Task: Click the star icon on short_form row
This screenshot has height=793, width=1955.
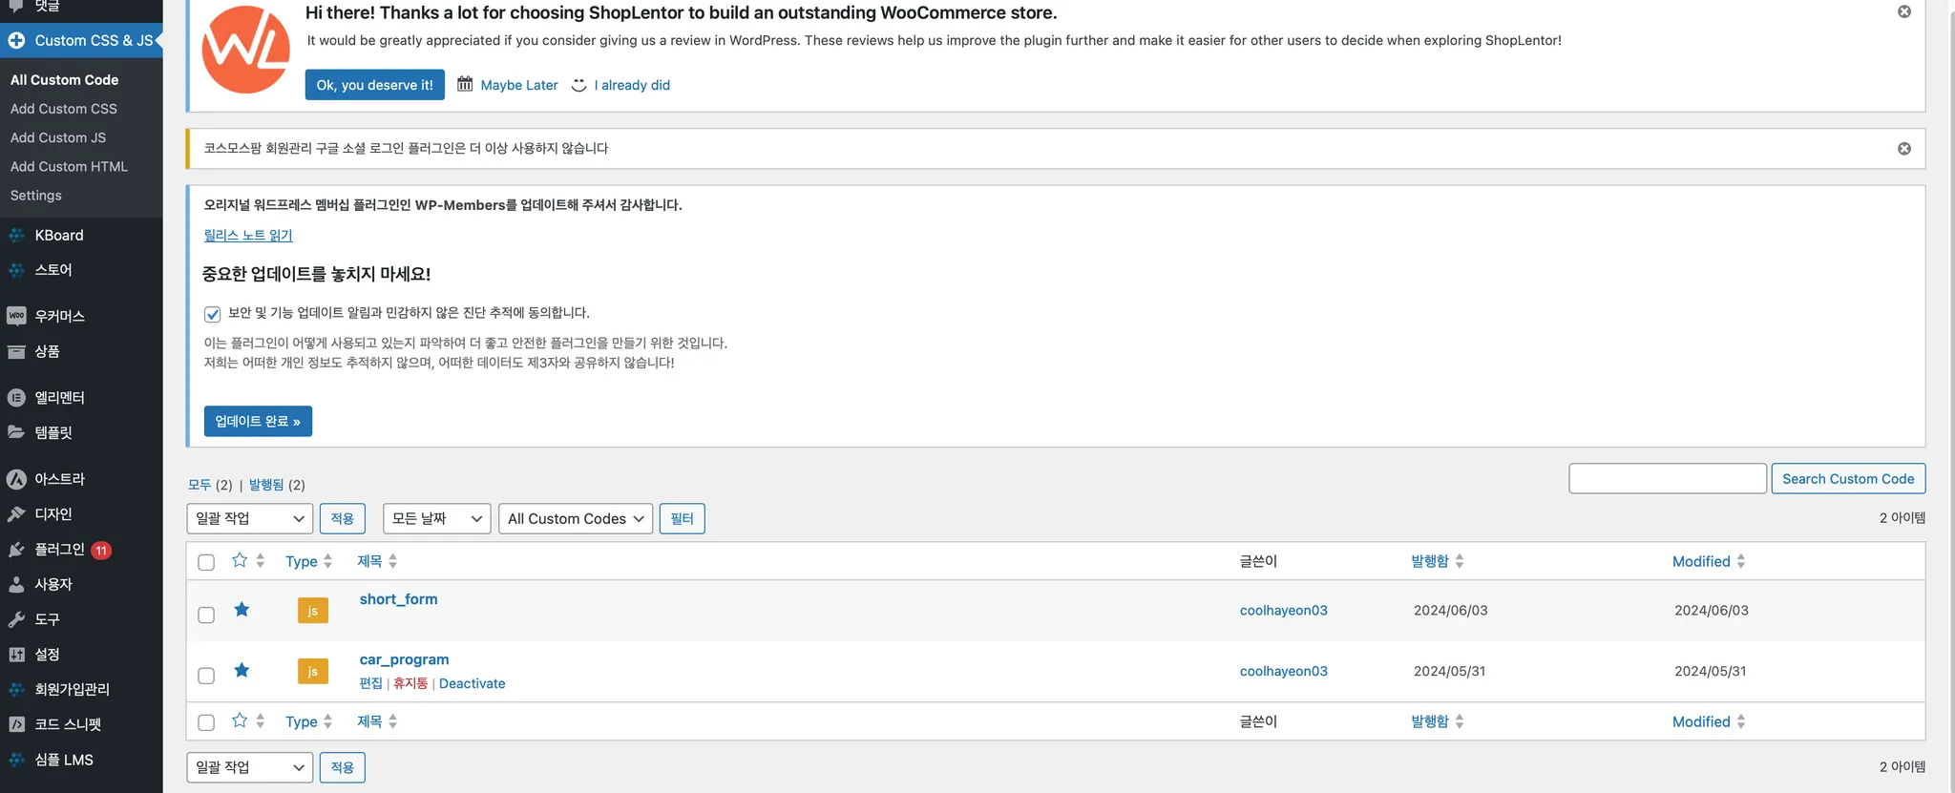Action: pos(242,610)
